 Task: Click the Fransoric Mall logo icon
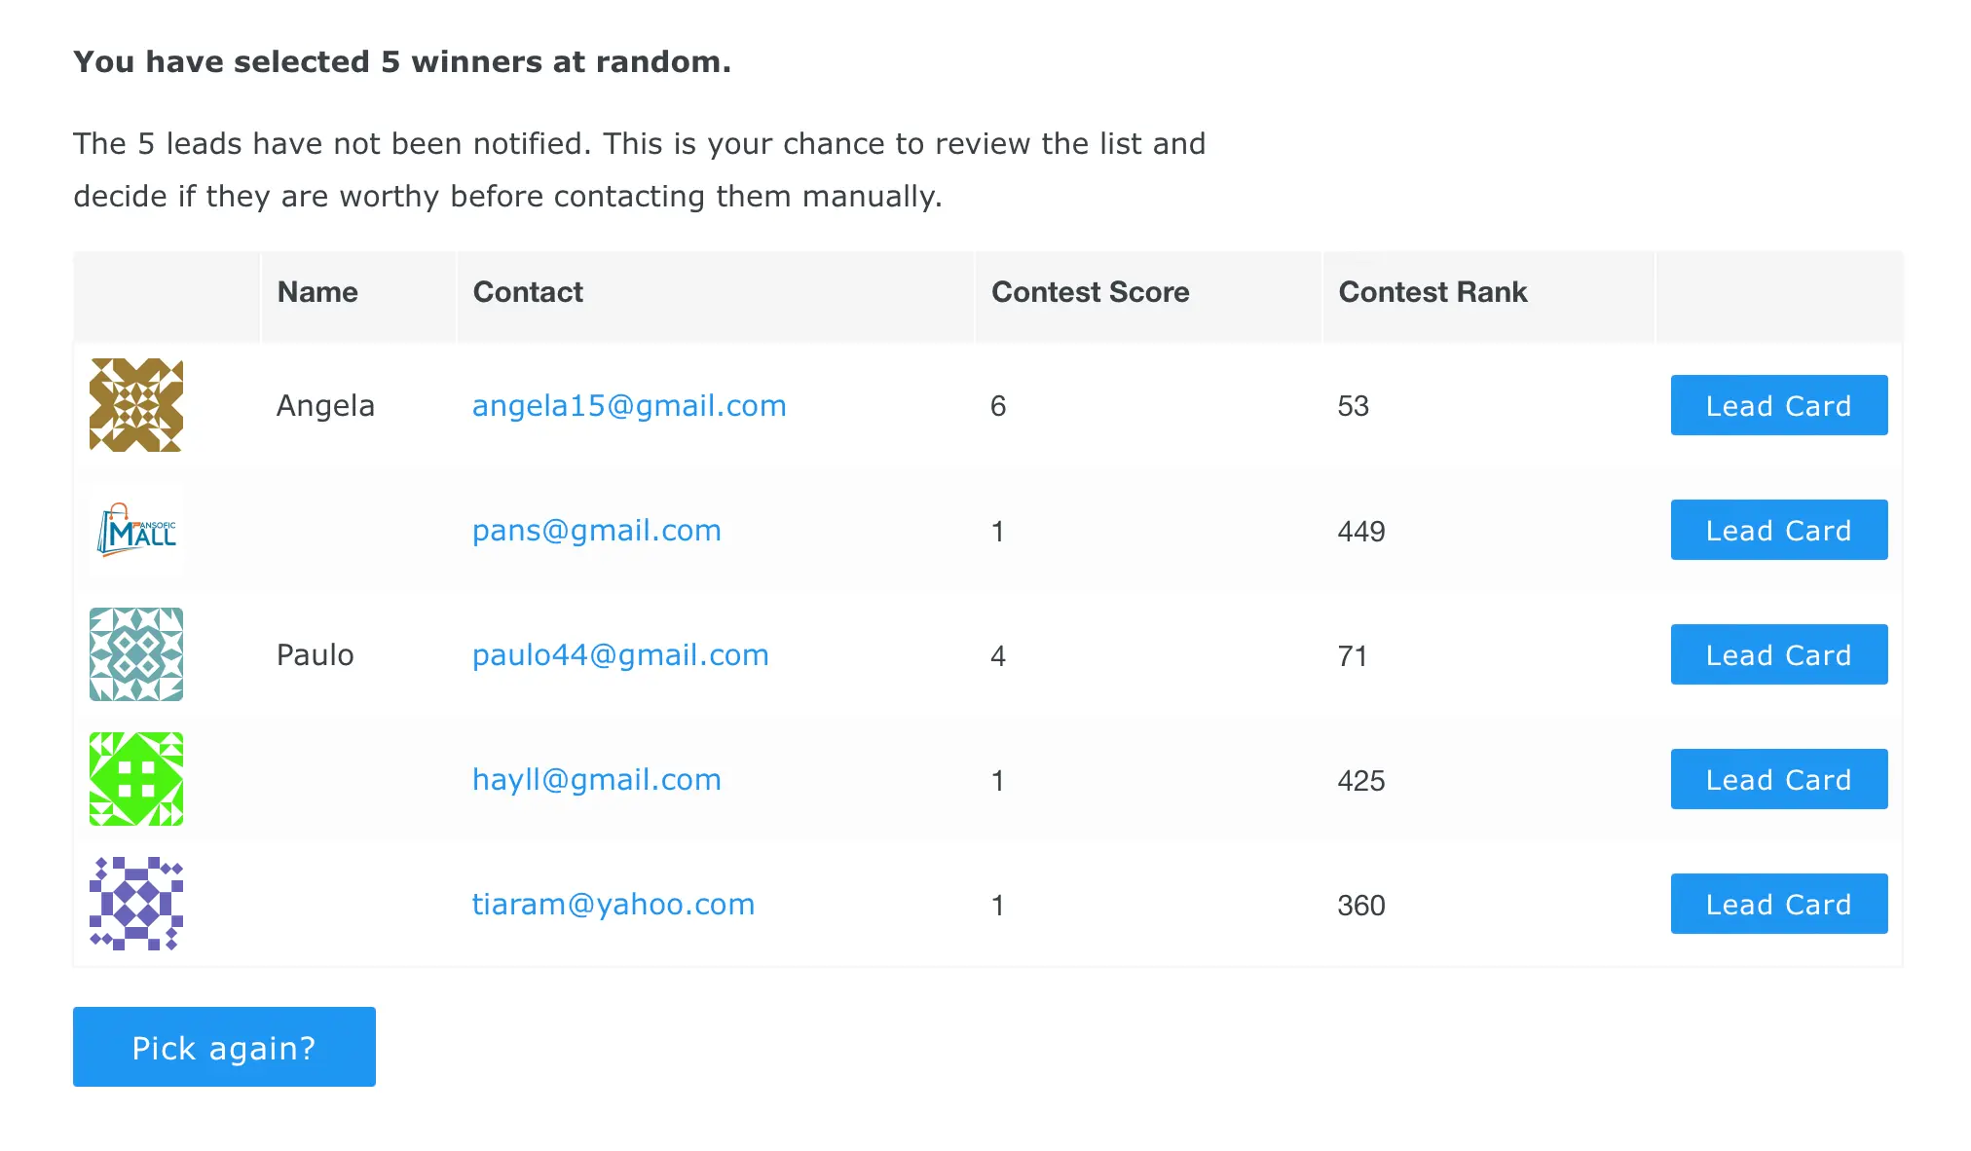coord(138,531)
